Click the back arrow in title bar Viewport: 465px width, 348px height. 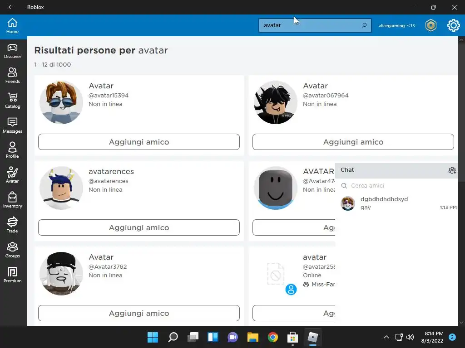pos(11,7)
